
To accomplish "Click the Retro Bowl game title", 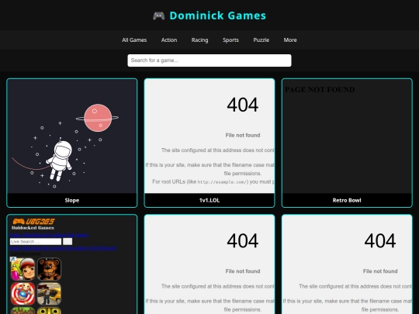I will click(x=347, y=200).
